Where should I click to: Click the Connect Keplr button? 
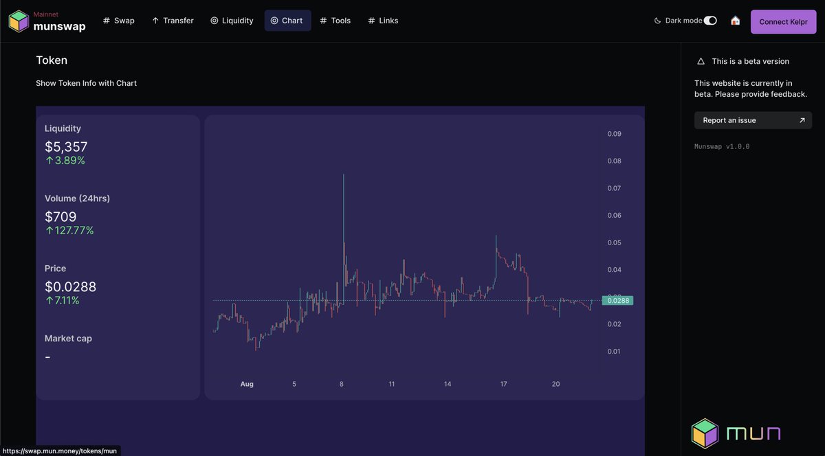click(783, 21)
